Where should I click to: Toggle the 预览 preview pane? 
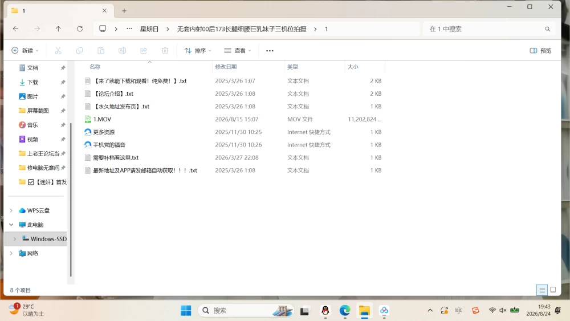pyautogui.click(x=540, y=51)
